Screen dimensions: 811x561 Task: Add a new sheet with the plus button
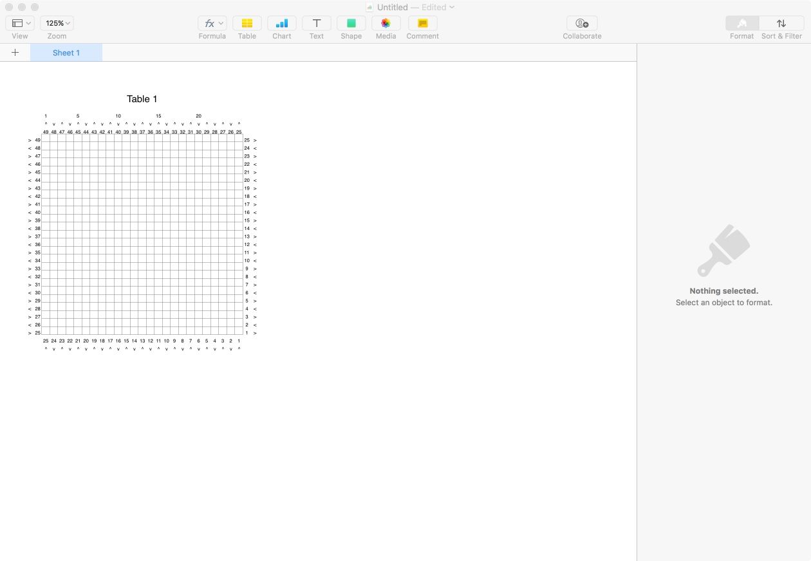click(x=15, y=53)
